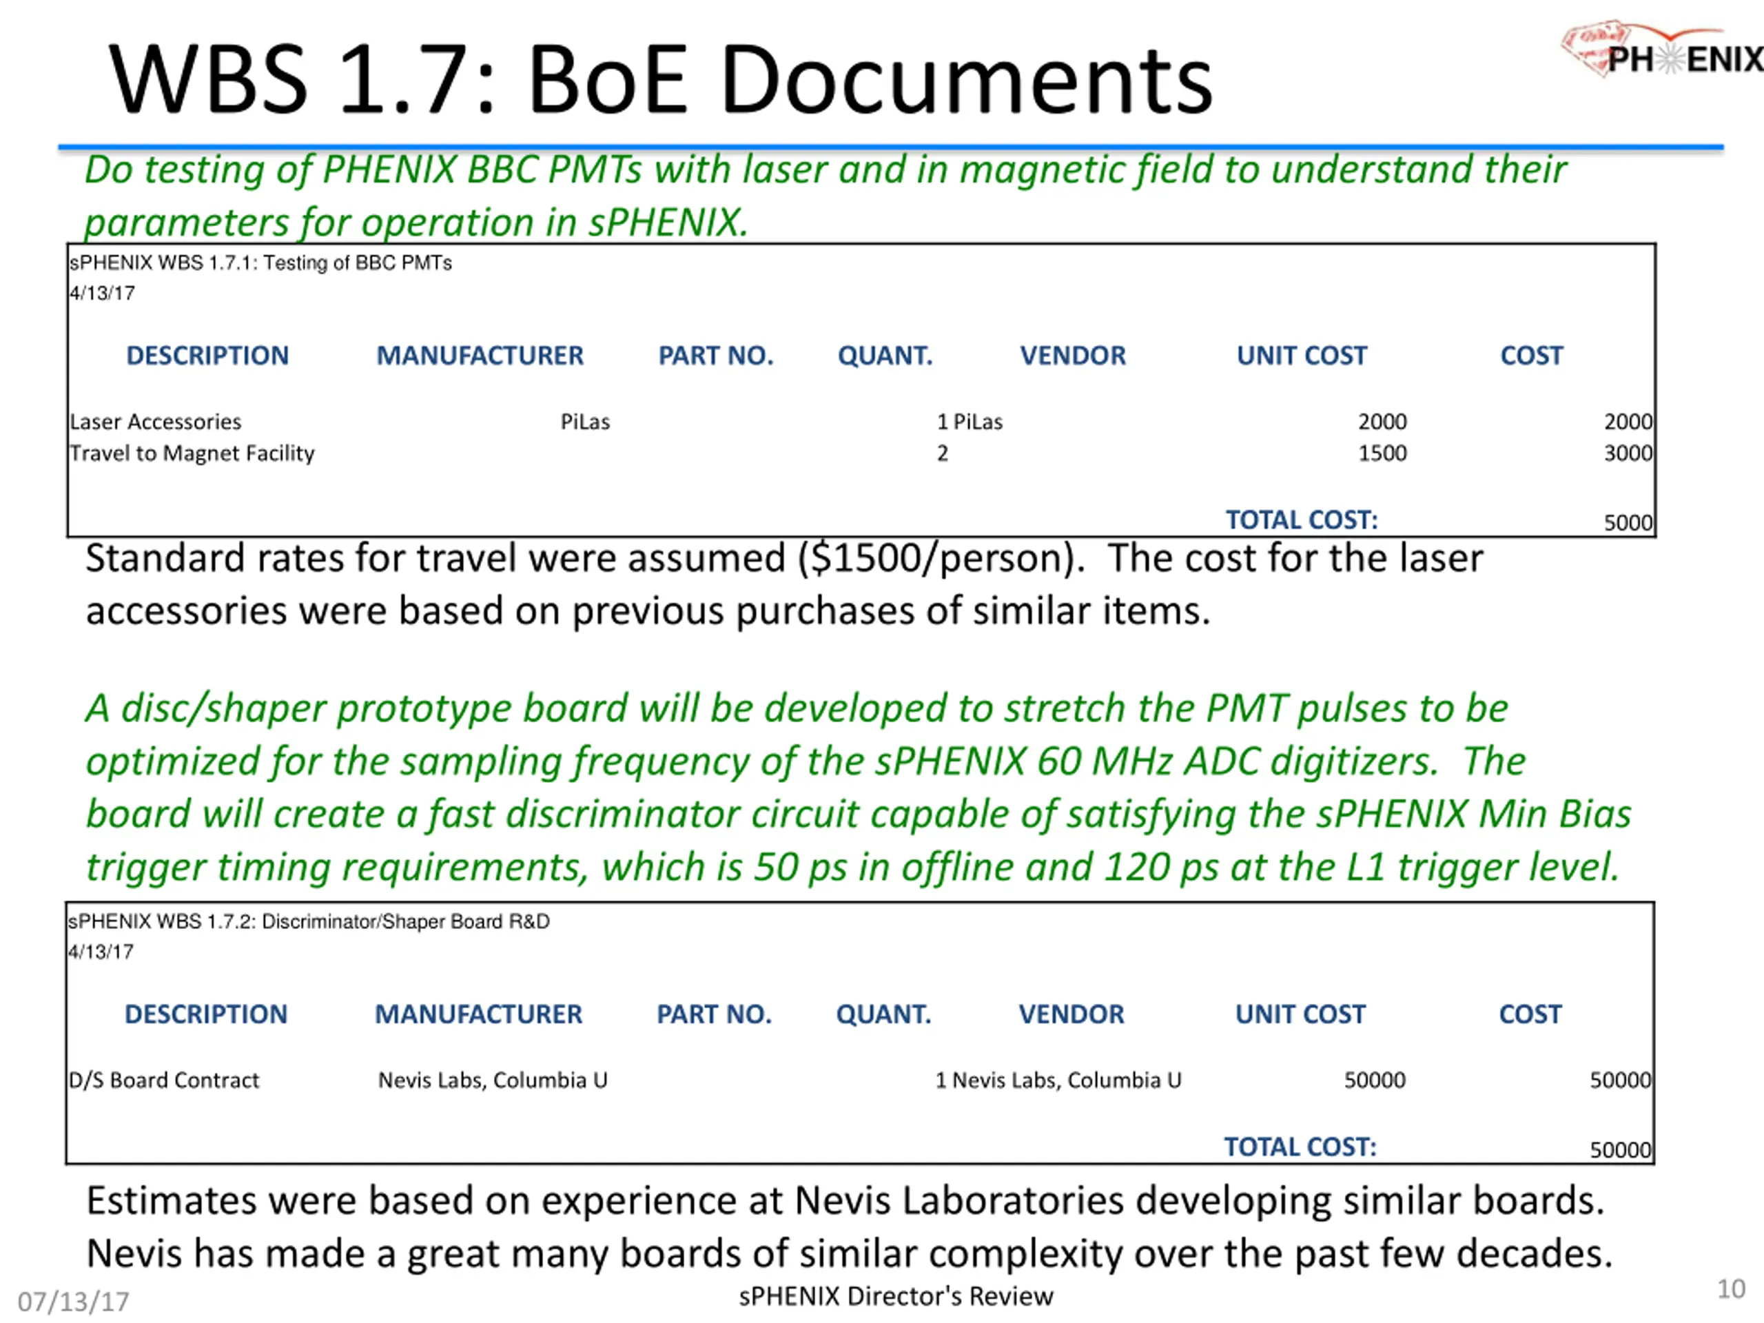Click the second table's VENDOR header
This screenshot has height=1323, width=1764.
tap(1071, 1014)
